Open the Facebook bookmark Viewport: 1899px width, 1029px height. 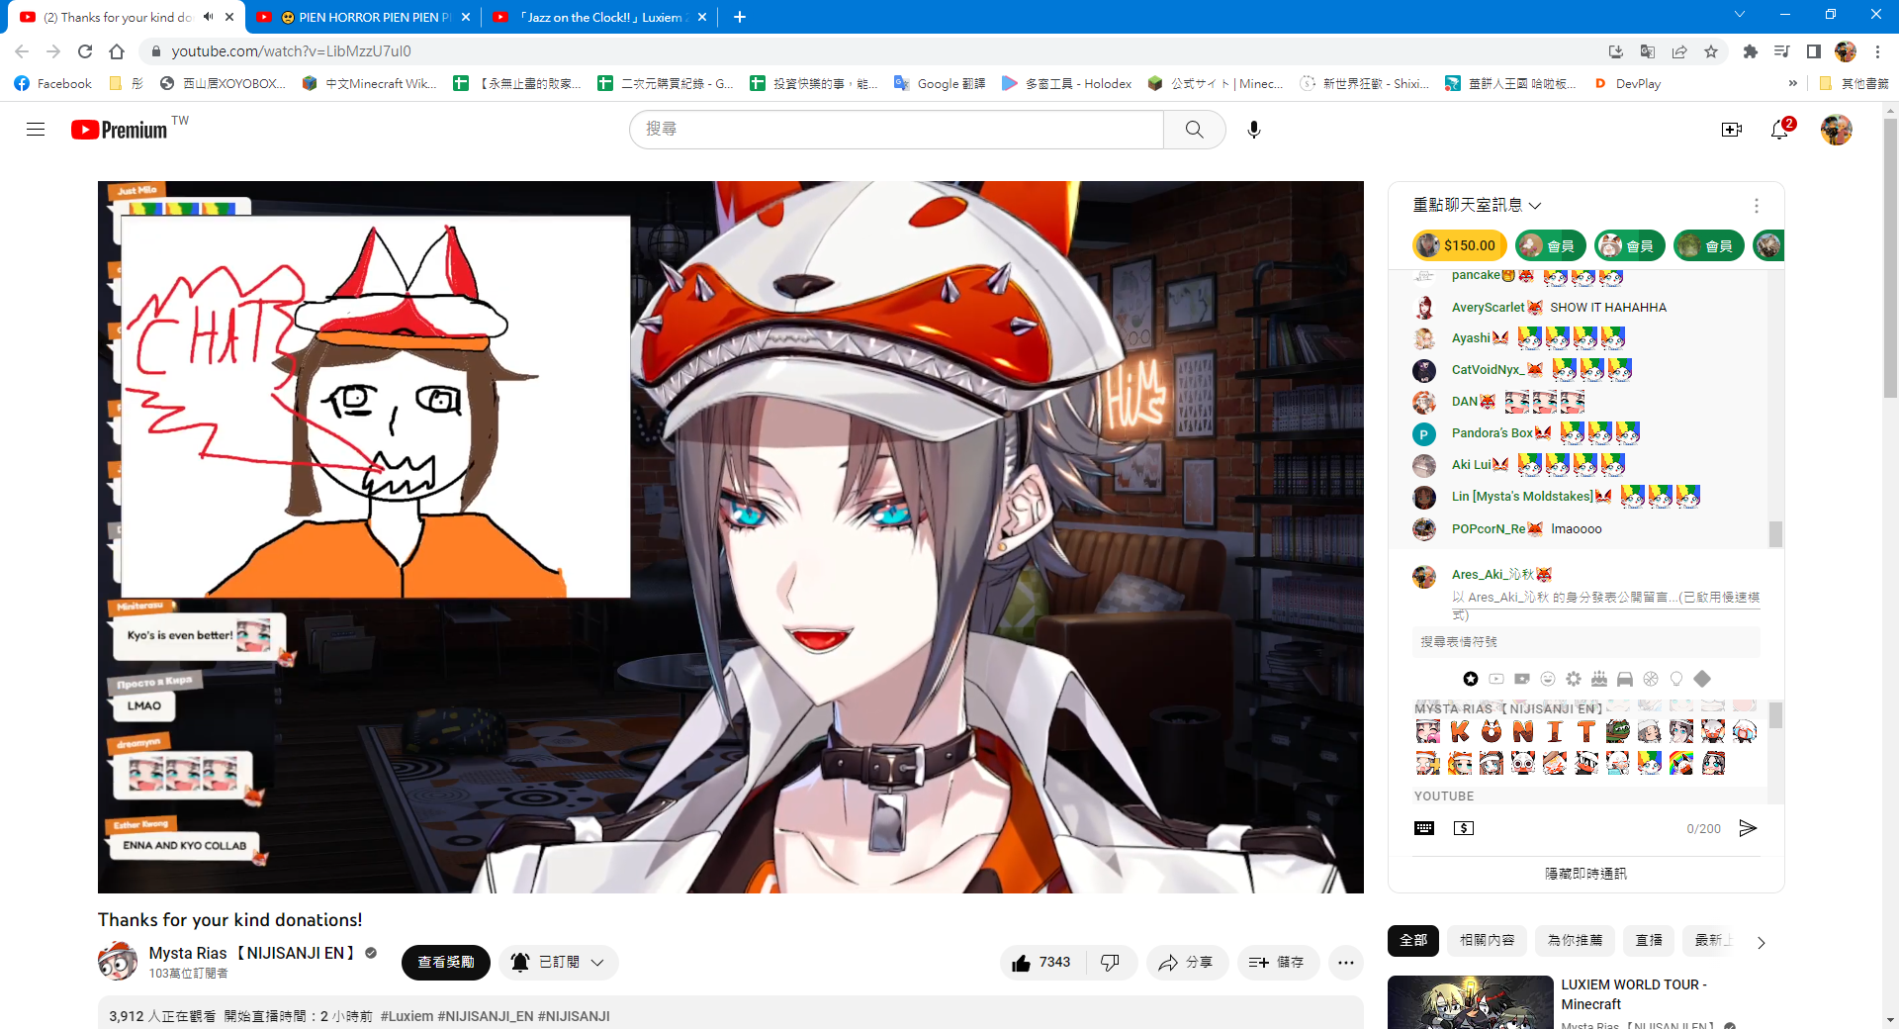point(53,84)
